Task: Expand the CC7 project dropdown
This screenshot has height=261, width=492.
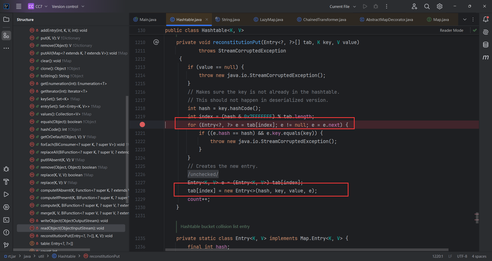Action: point(38,6)
